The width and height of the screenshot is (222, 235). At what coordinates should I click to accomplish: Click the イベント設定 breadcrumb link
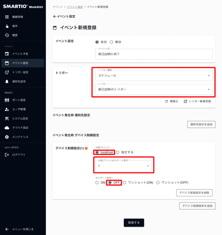[x=75, y=7]
